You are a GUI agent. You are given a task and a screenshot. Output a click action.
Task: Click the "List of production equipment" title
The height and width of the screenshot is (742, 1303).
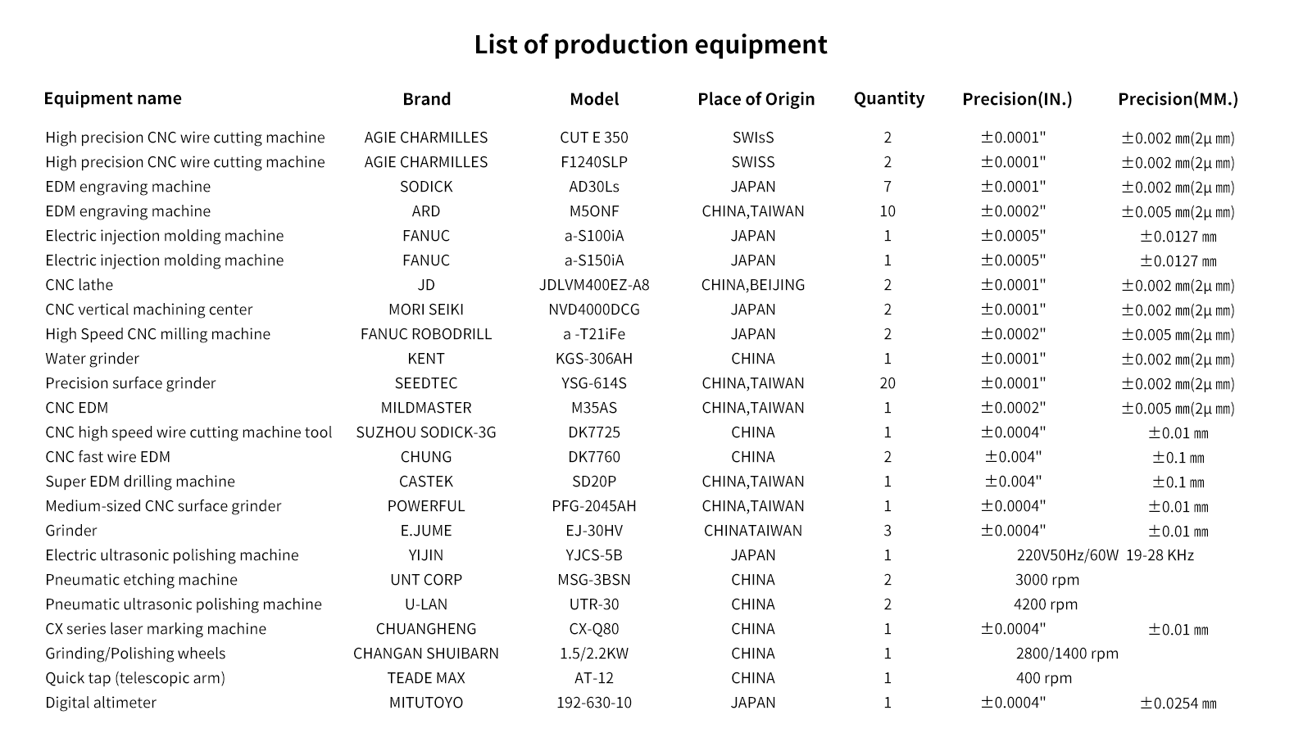[651, 44]
